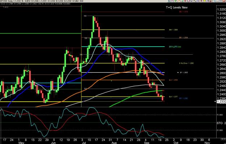This screenshot has height=144, width=226.
Task: Click the STO indicator label
Action: coord(219,123)
